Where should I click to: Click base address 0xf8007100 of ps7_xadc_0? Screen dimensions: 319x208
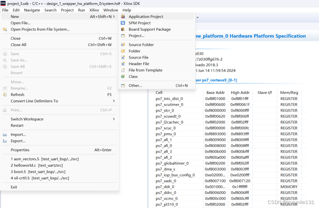[215, 181]
